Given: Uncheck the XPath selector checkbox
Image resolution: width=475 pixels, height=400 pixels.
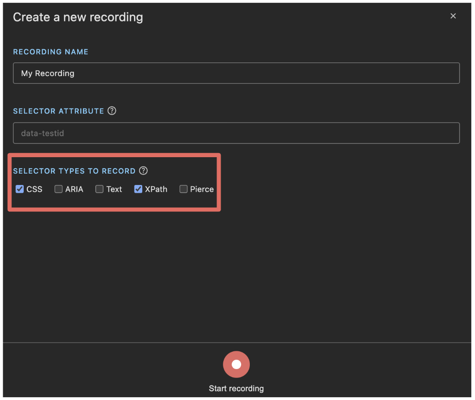Looking at the screenshot, I should pos(138,189).
